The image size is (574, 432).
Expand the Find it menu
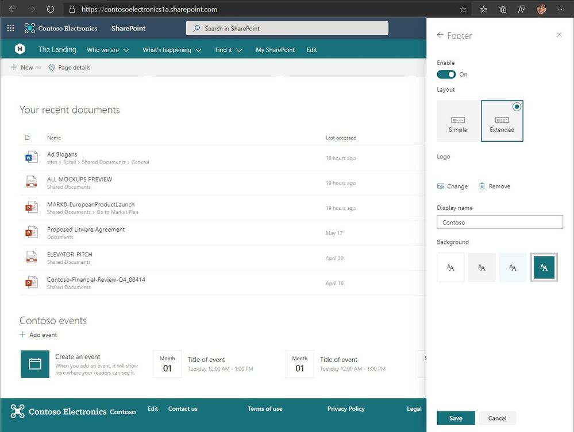point(229,50)
